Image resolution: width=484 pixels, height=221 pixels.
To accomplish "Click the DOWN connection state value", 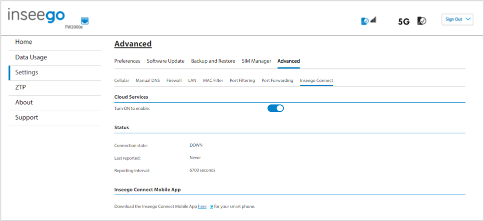I will 196,145.
